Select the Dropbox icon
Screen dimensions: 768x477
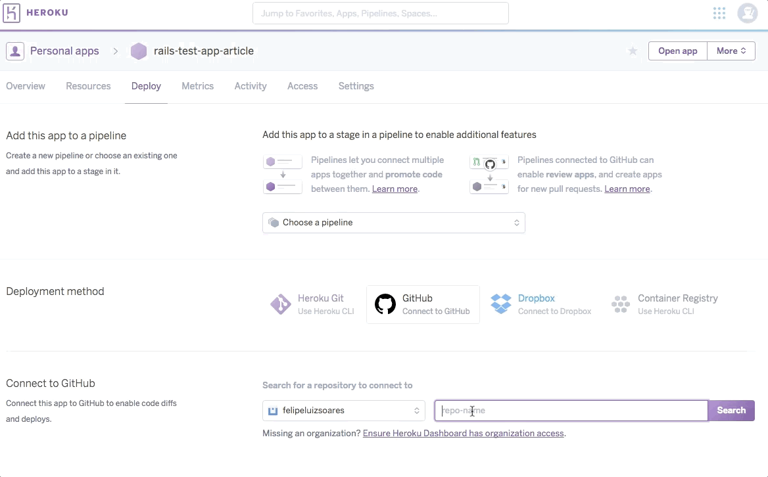[x=500, y=304]
